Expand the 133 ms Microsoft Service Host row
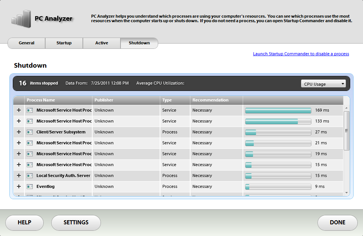 point(19,121)
